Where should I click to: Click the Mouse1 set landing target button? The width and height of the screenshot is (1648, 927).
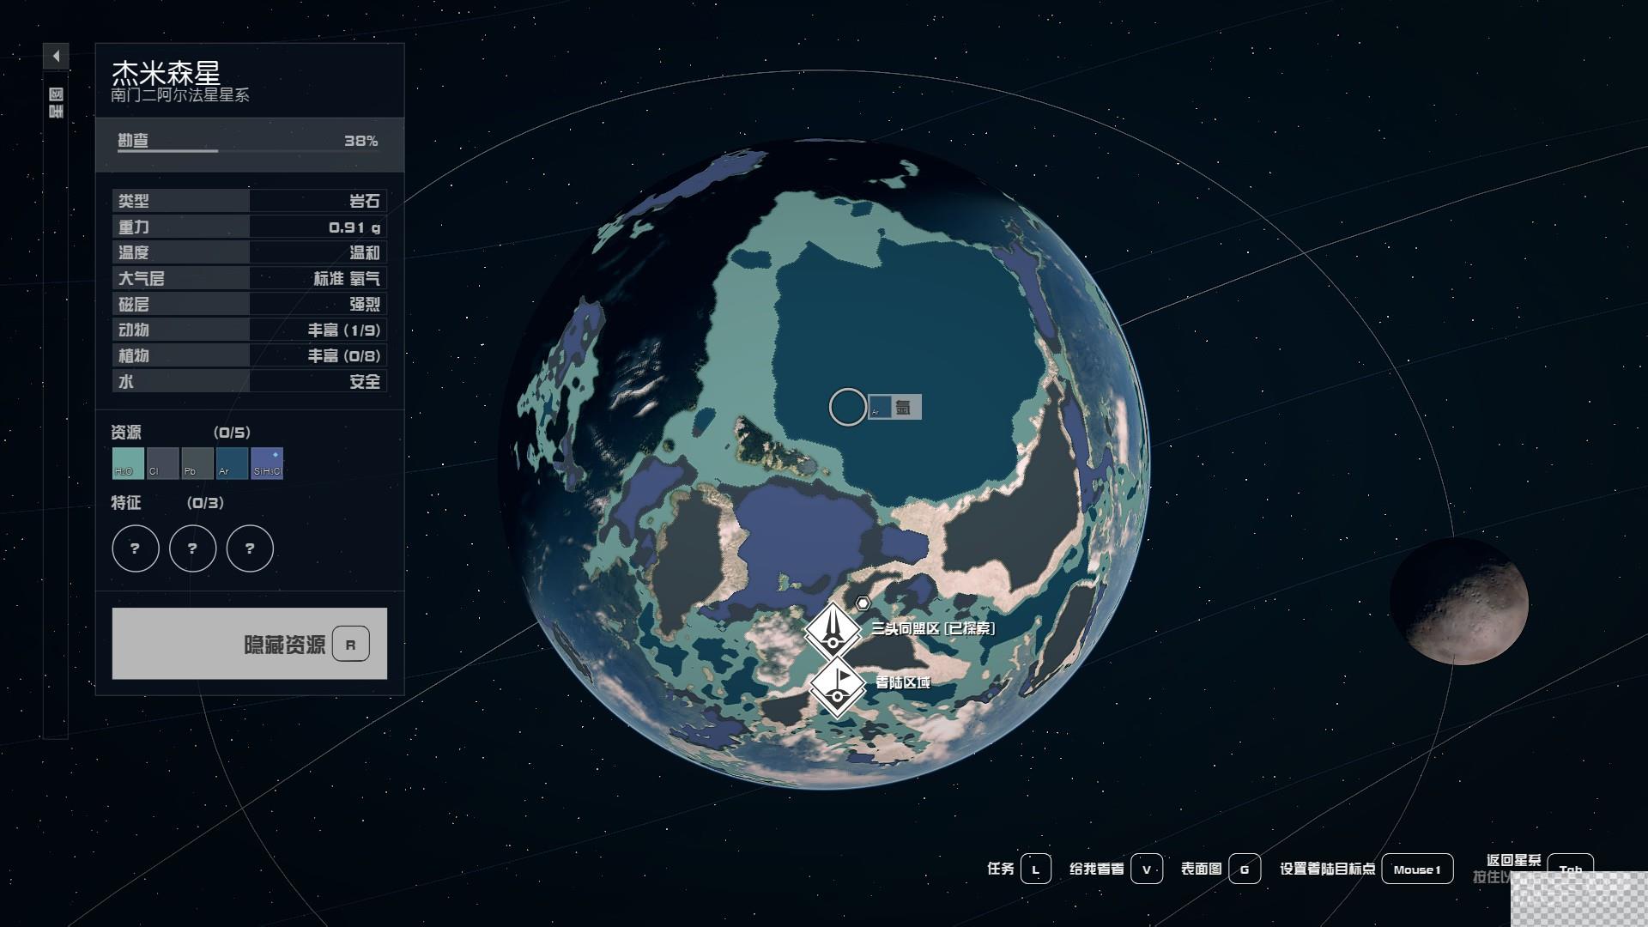pyautogui.click(x=1417, y=869)
